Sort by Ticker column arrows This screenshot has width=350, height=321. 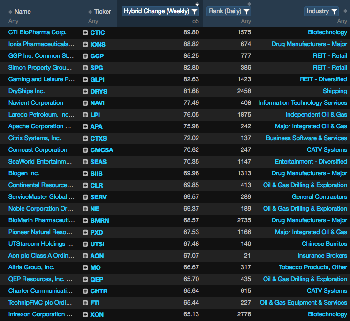(90, 12)
